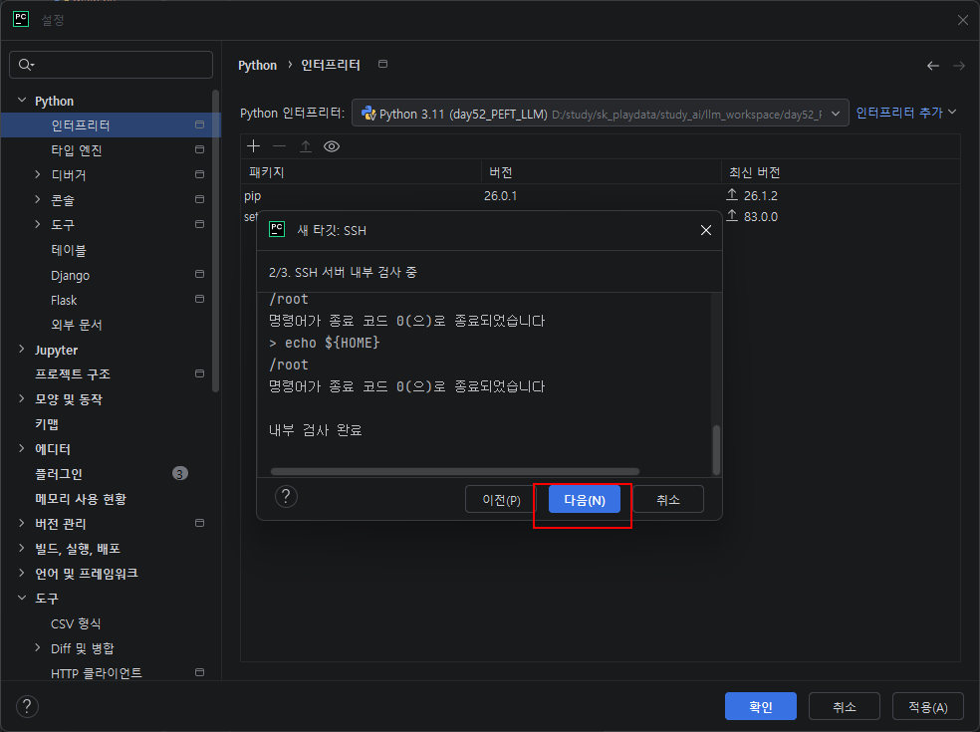Click 다음(N) button in SSH dialog
This screenshot has height=732, width=980.
click(x=585, y=500)
